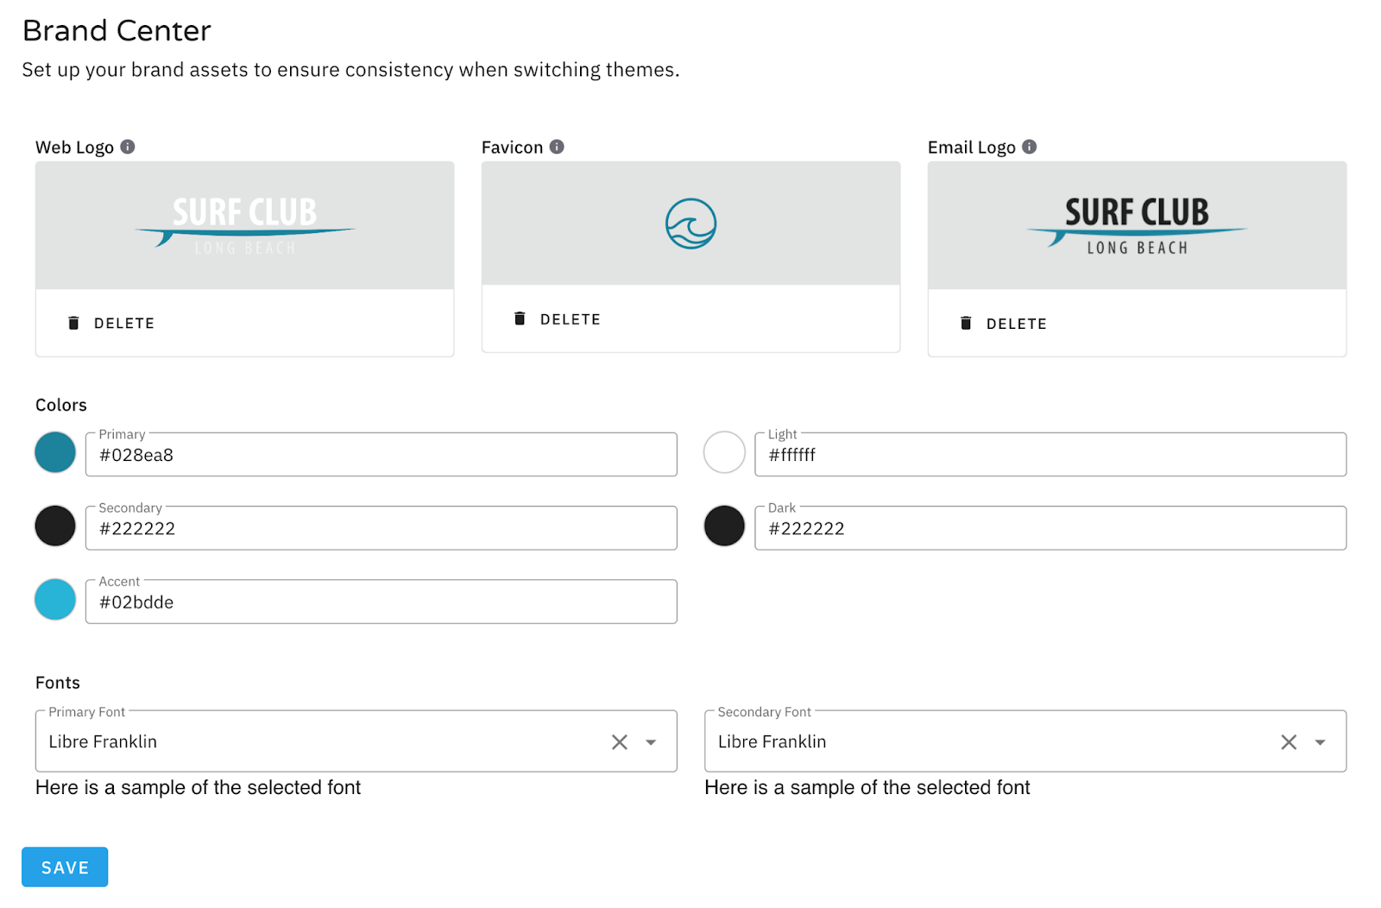Click the white Surf Club web logo thumbnail

(245, 225)
